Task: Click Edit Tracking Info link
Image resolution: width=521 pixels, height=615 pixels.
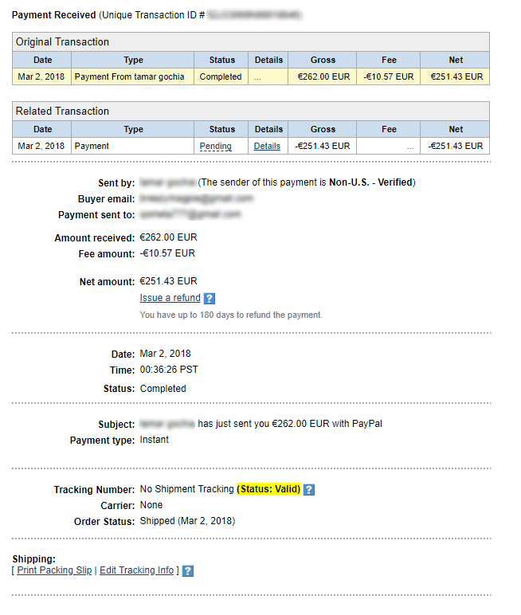Action: [x=136, y=570]
